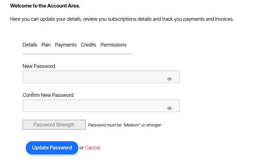Switch to the Plan tab

(x=46, y=45)
